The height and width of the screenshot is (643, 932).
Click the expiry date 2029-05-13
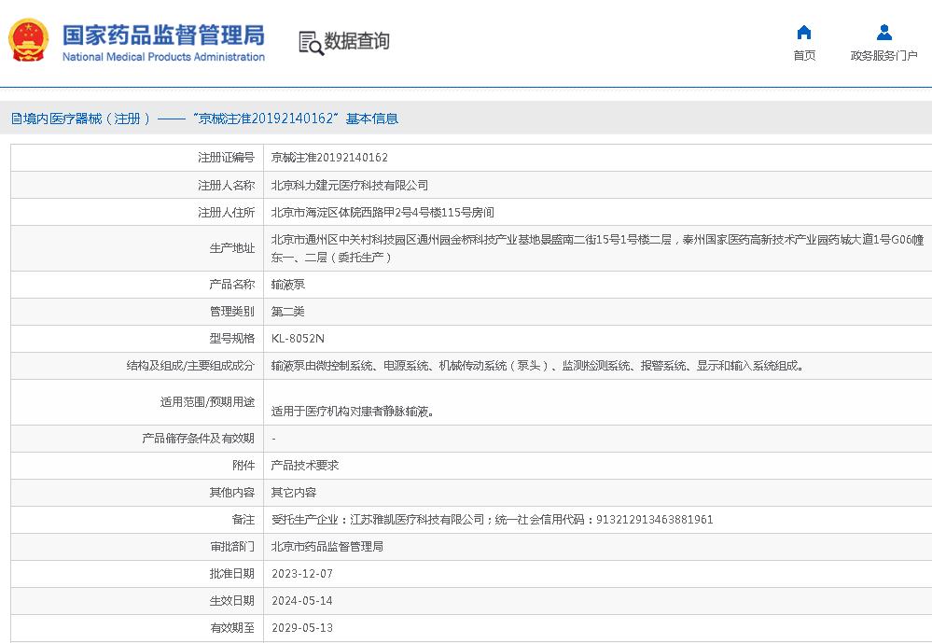[x=301, y=628]
